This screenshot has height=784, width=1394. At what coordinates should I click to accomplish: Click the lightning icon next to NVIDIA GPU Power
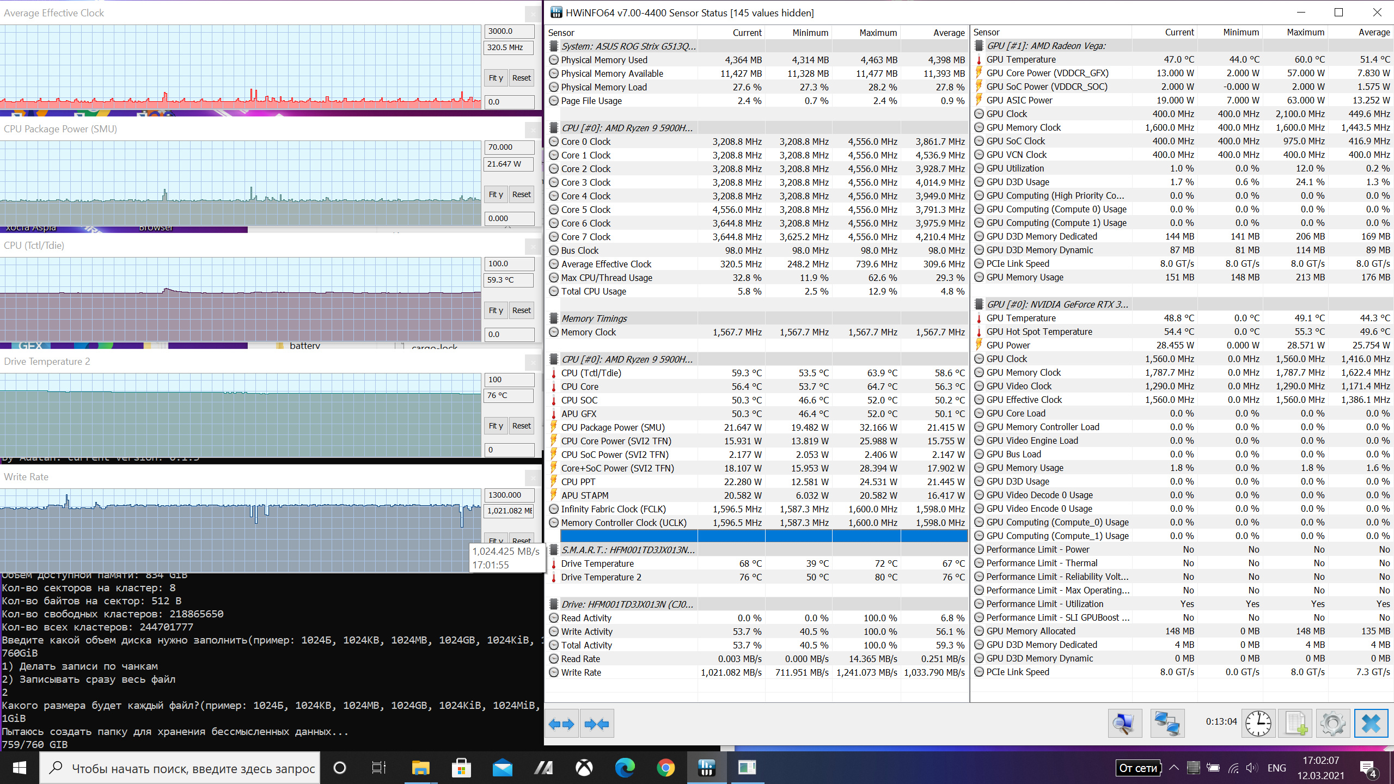click(x=979, y=345)
